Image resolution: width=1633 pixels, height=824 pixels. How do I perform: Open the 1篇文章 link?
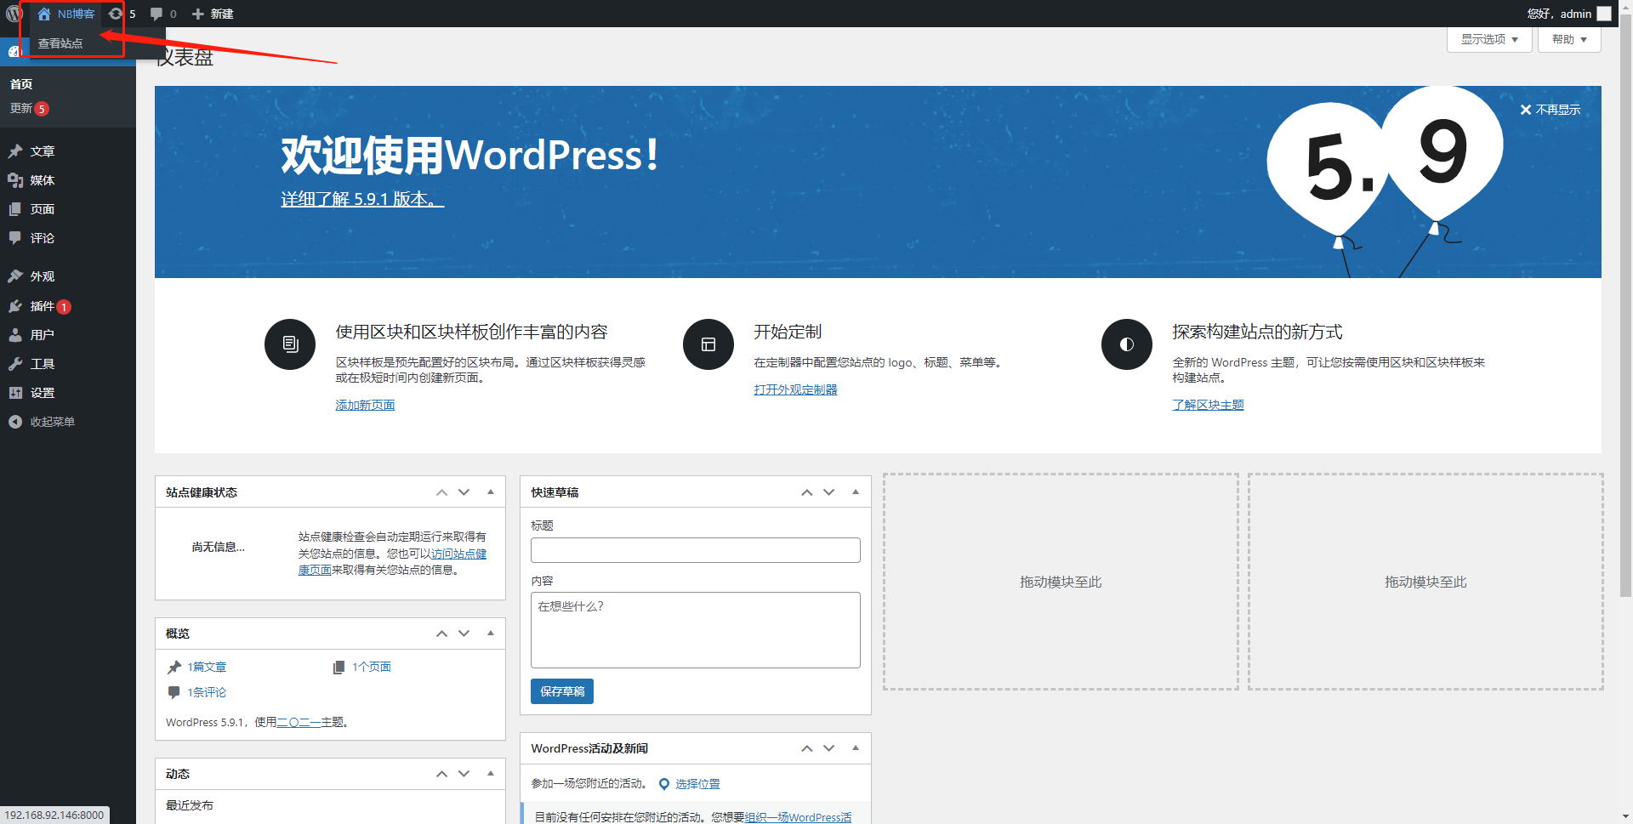pyautogui.click(x=207, y=667)
